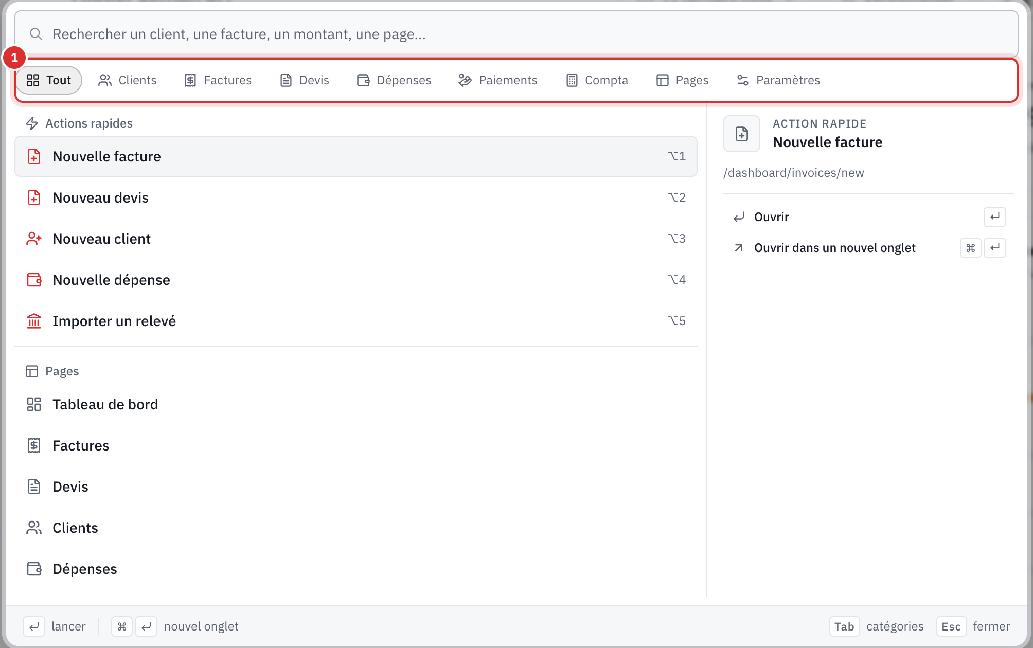Click the Tab catégories footer hint
The width and height of the screenshot is (1033, 648).
(x=877, y=626)
